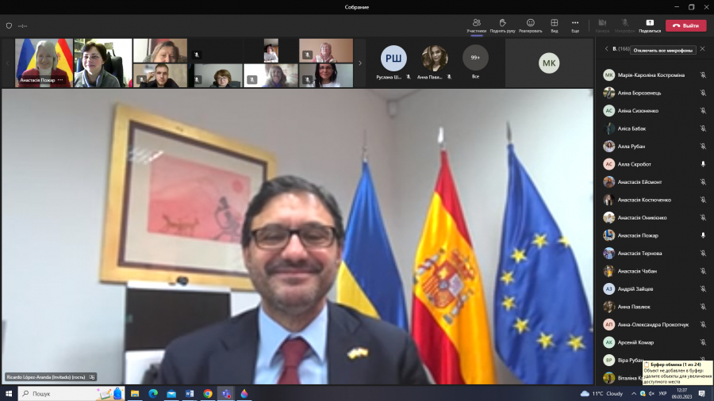Mute icon for Аліса Бабак
The image size is (714, 401).
click(703, 128)
